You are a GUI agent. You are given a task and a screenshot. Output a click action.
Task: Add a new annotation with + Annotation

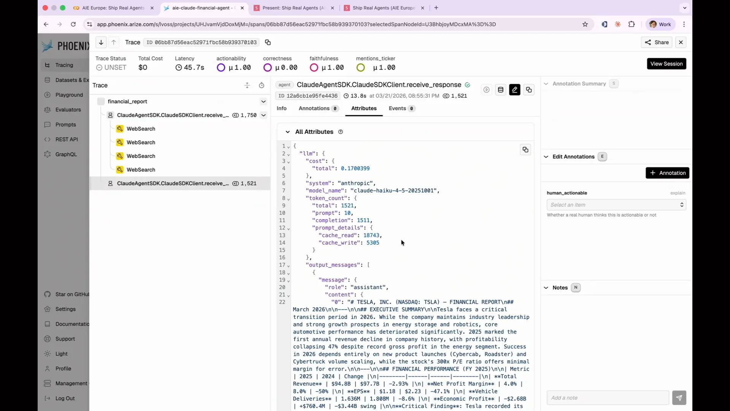pos(667,173)
